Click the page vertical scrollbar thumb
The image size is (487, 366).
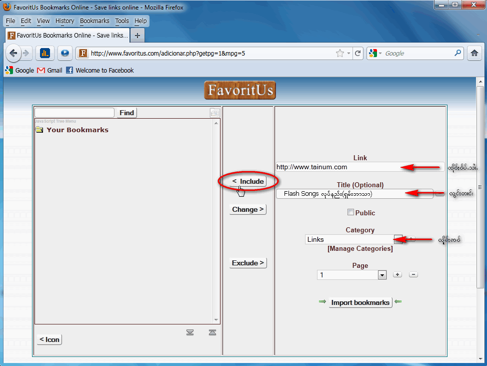click(480, 187)
